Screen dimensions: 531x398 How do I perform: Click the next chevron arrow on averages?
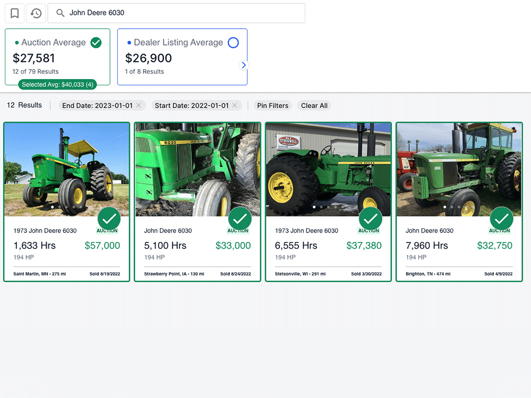(x=244, y=65)
